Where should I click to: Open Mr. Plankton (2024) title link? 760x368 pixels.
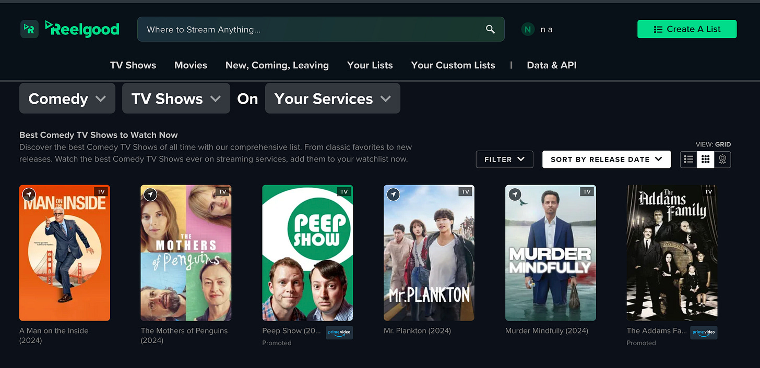[x=417, y=330]
